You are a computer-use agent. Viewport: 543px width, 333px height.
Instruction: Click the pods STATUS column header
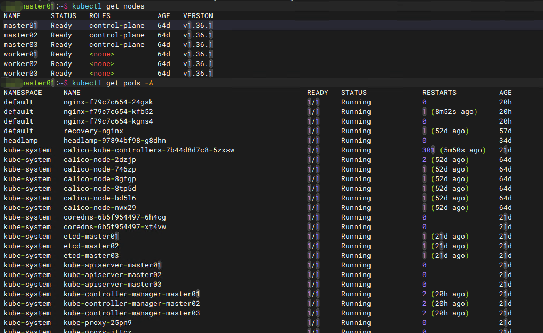354,93
